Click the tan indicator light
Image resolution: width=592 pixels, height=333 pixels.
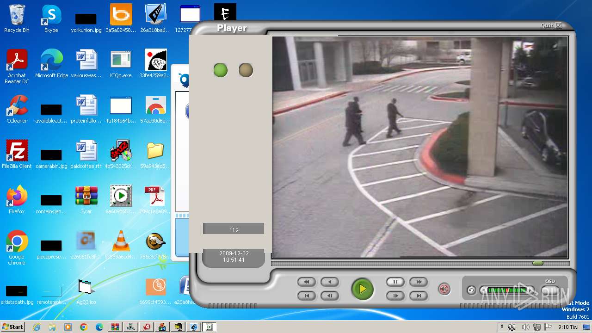point(246,70)
